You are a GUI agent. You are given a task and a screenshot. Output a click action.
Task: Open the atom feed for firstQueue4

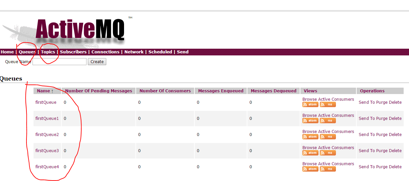click(310, 169)
